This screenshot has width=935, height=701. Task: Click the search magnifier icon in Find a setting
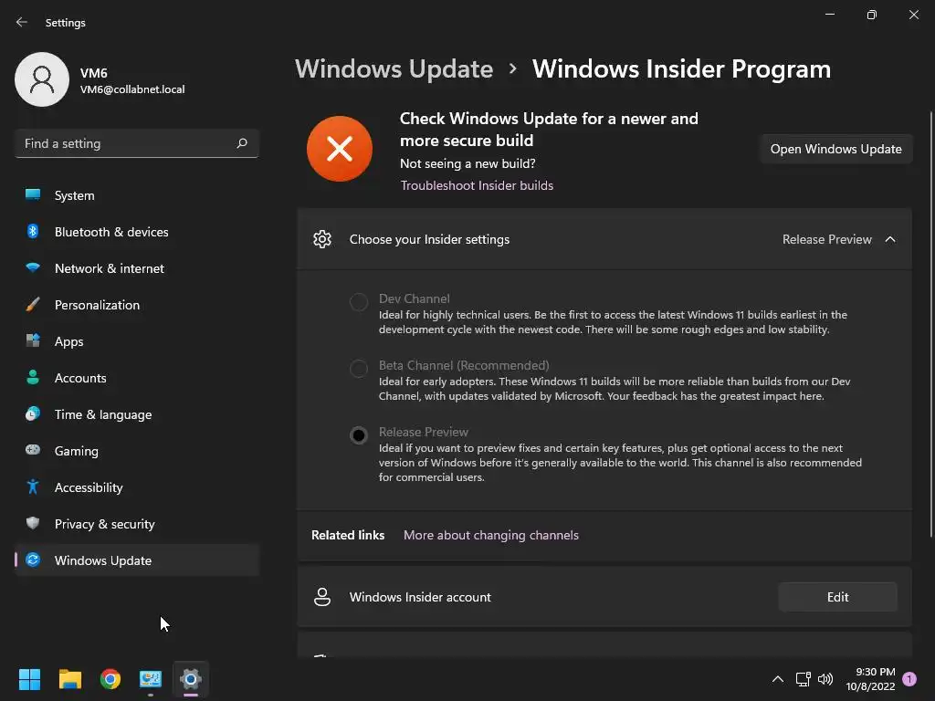(241, 143)
